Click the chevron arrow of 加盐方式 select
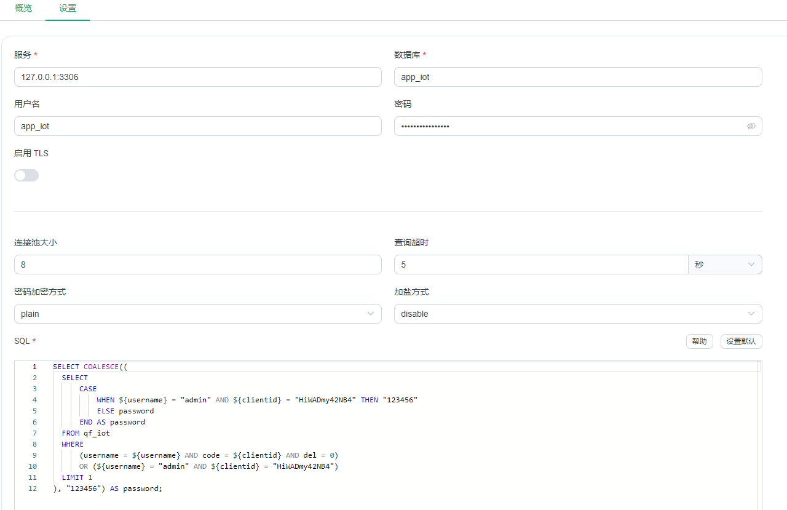Image resolution: width=787 pixels, height=510 pixels. click(751, 314)
